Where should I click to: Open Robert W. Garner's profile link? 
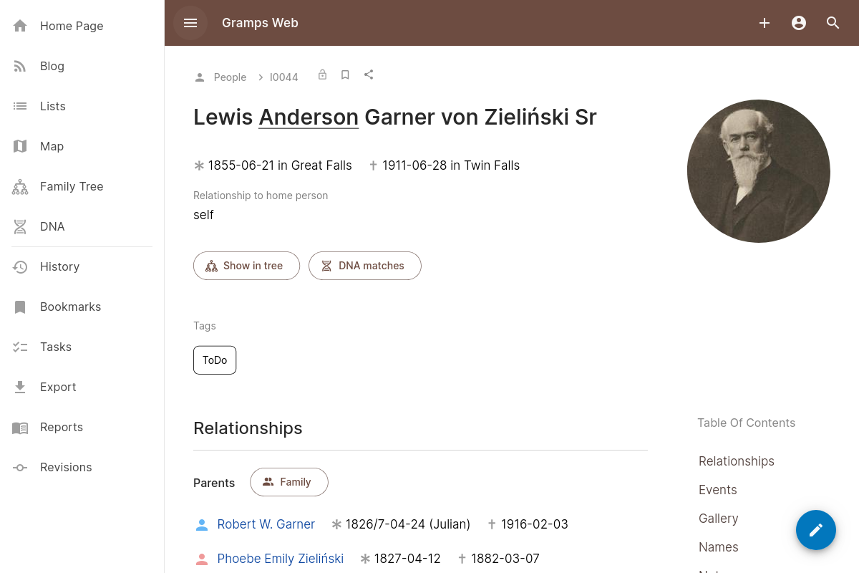[266, 524]
